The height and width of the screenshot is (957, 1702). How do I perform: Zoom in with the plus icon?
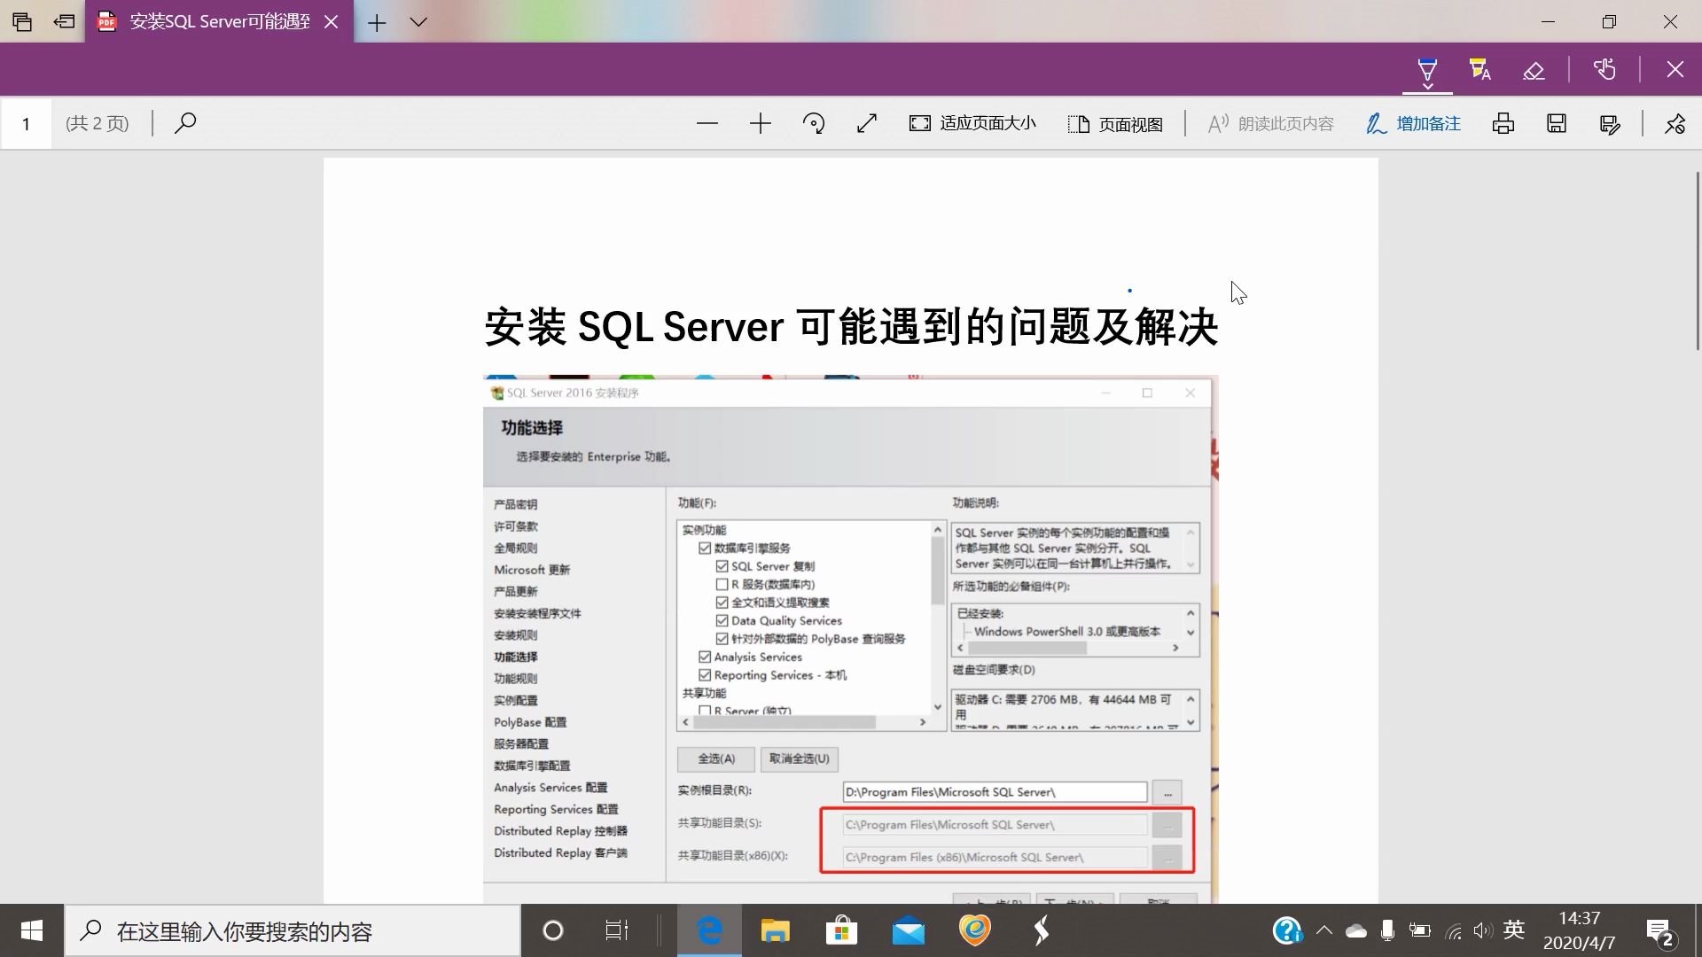[760, 124]
